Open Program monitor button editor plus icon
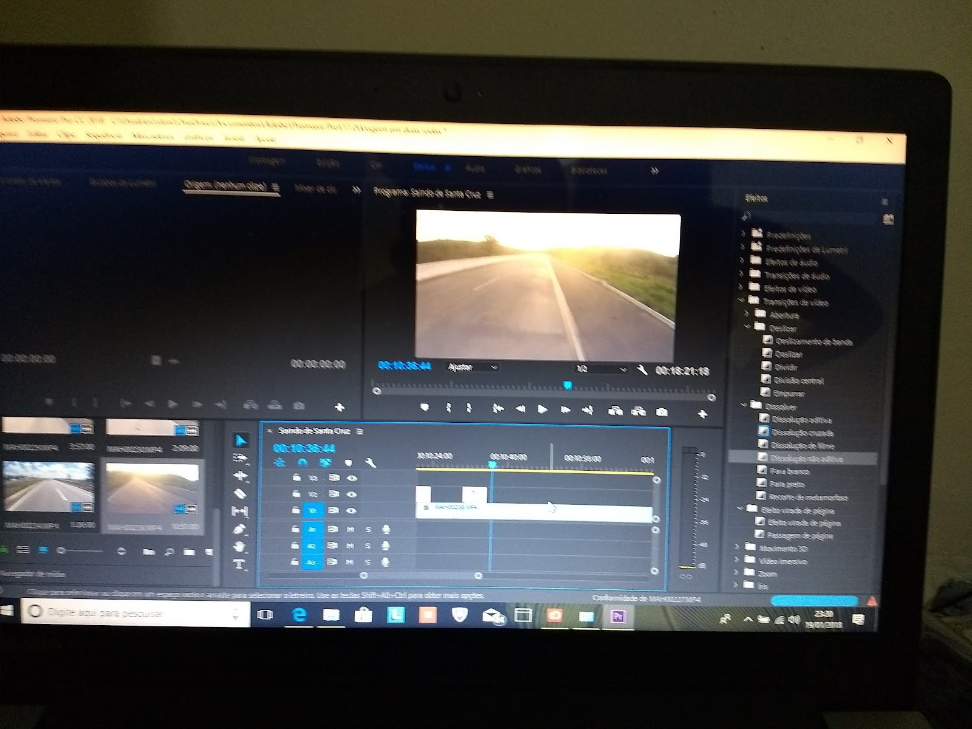This screenshot has width=972, height=729. coord(703,414)
